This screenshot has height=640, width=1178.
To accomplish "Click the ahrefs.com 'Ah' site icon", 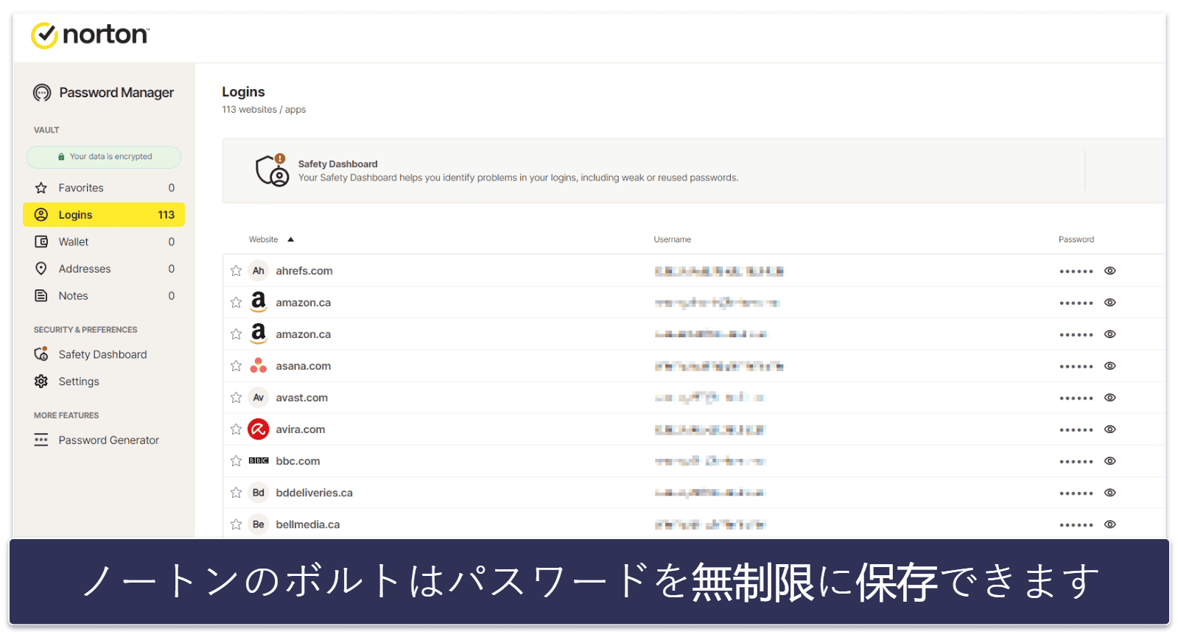I will pyautogui.click(x=259, y=271).
